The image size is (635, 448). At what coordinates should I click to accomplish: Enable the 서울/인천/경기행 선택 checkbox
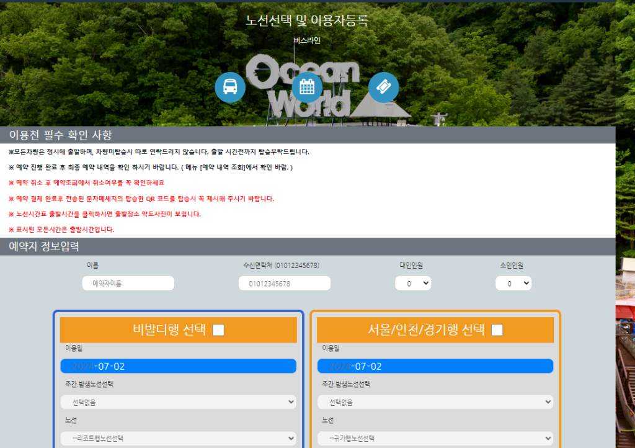point(496,330)
